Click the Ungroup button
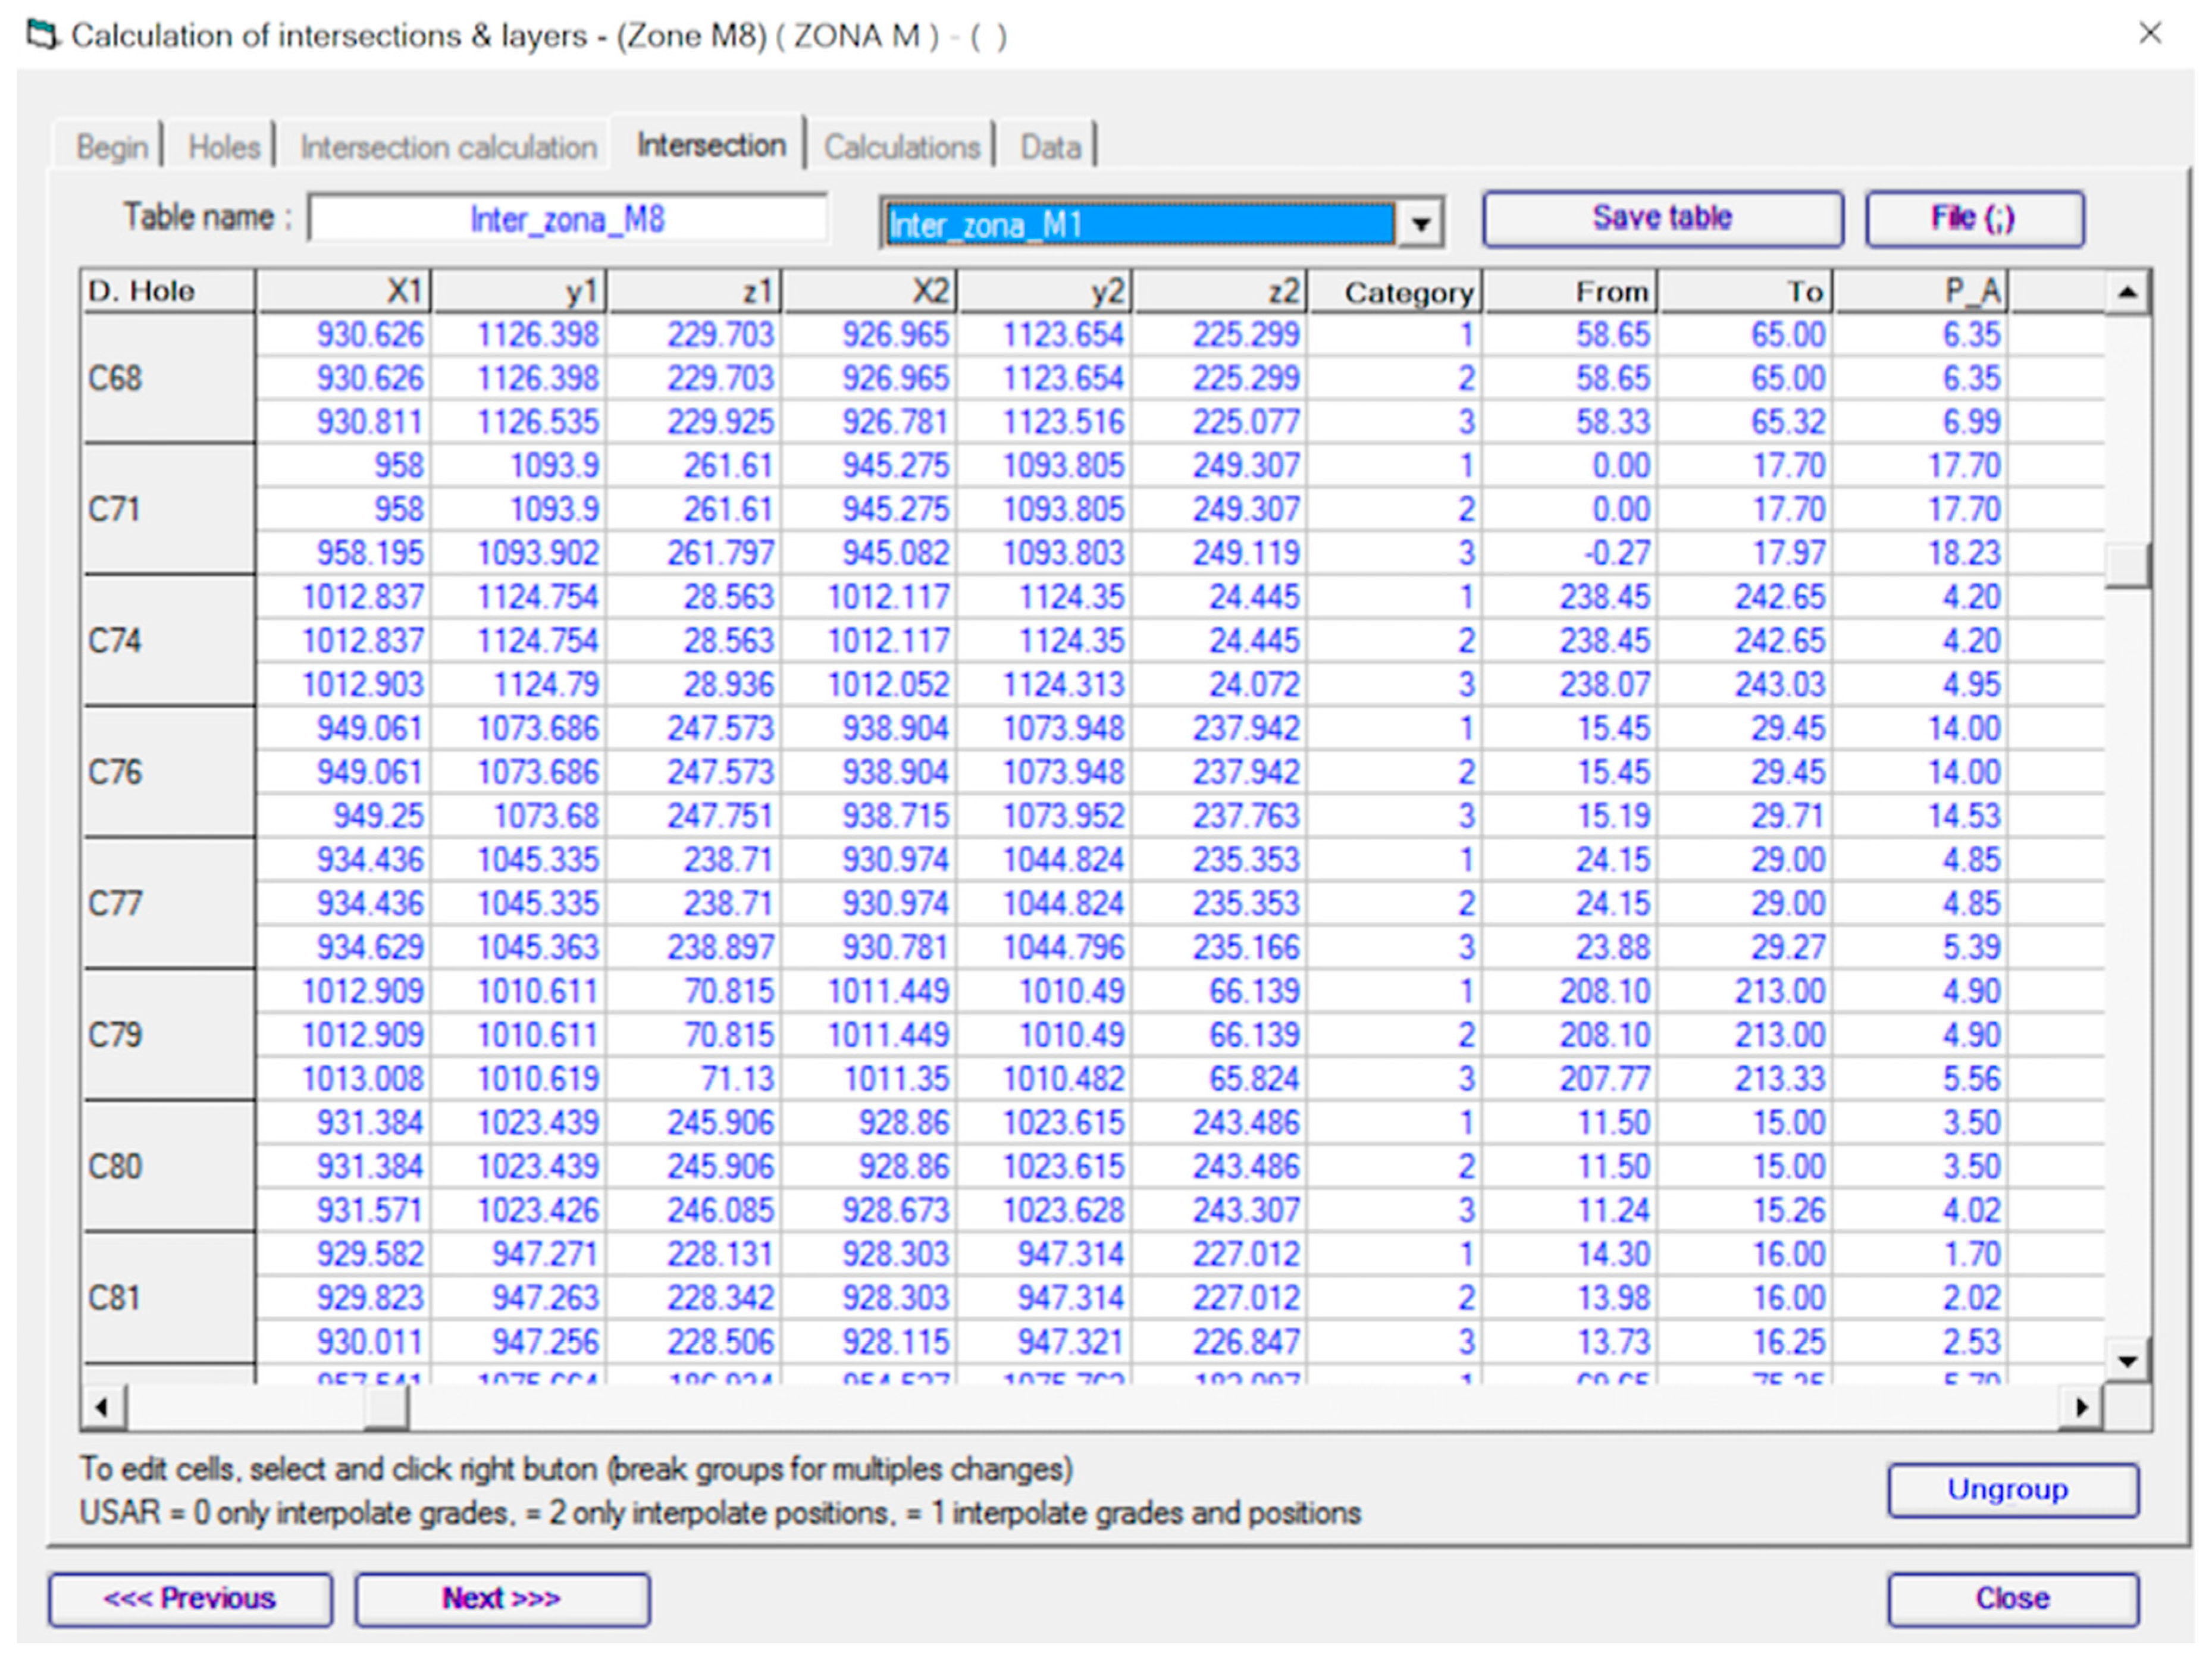Image resolution: width=2212 pixels, height=1654 pixels. [x=2012, y=1490]
